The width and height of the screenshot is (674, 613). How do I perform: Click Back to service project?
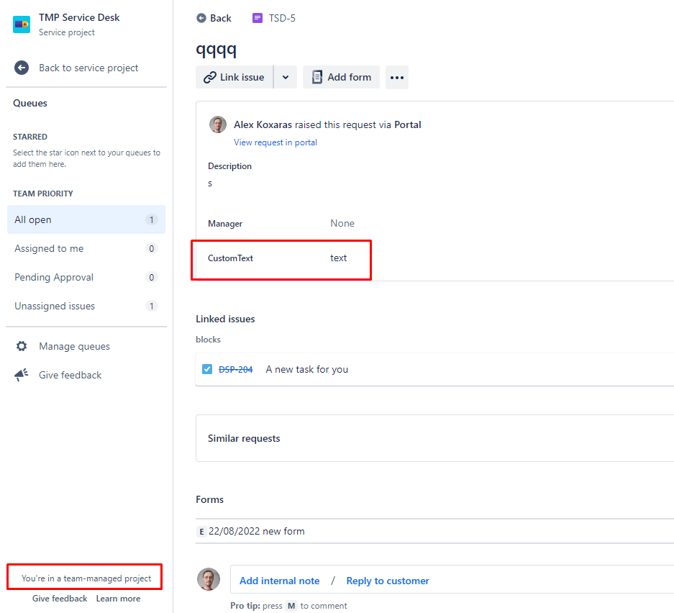[x=88, y=68]
